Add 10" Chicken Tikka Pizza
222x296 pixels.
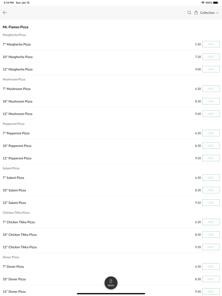211,235
